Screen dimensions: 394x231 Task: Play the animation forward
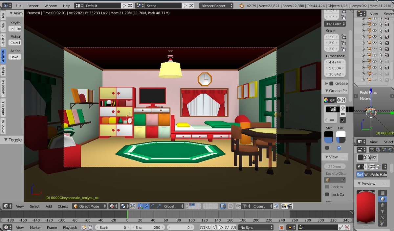(221, 227)
